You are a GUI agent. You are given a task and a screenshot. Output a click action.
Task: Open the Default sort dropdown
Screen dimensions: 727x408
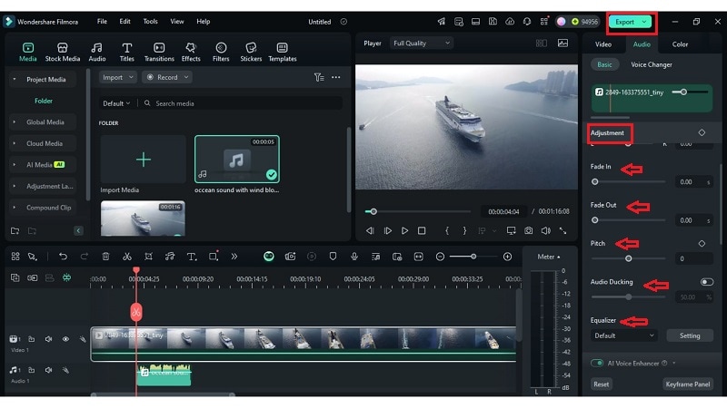pos(116,103)
